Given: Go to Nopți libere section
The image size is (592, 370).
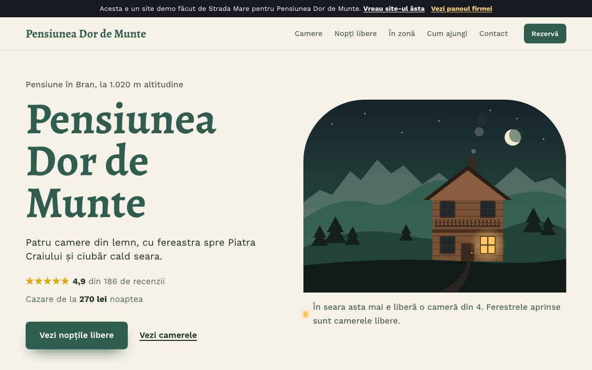Looking at the screenshot, I should [x=356, y=34].
